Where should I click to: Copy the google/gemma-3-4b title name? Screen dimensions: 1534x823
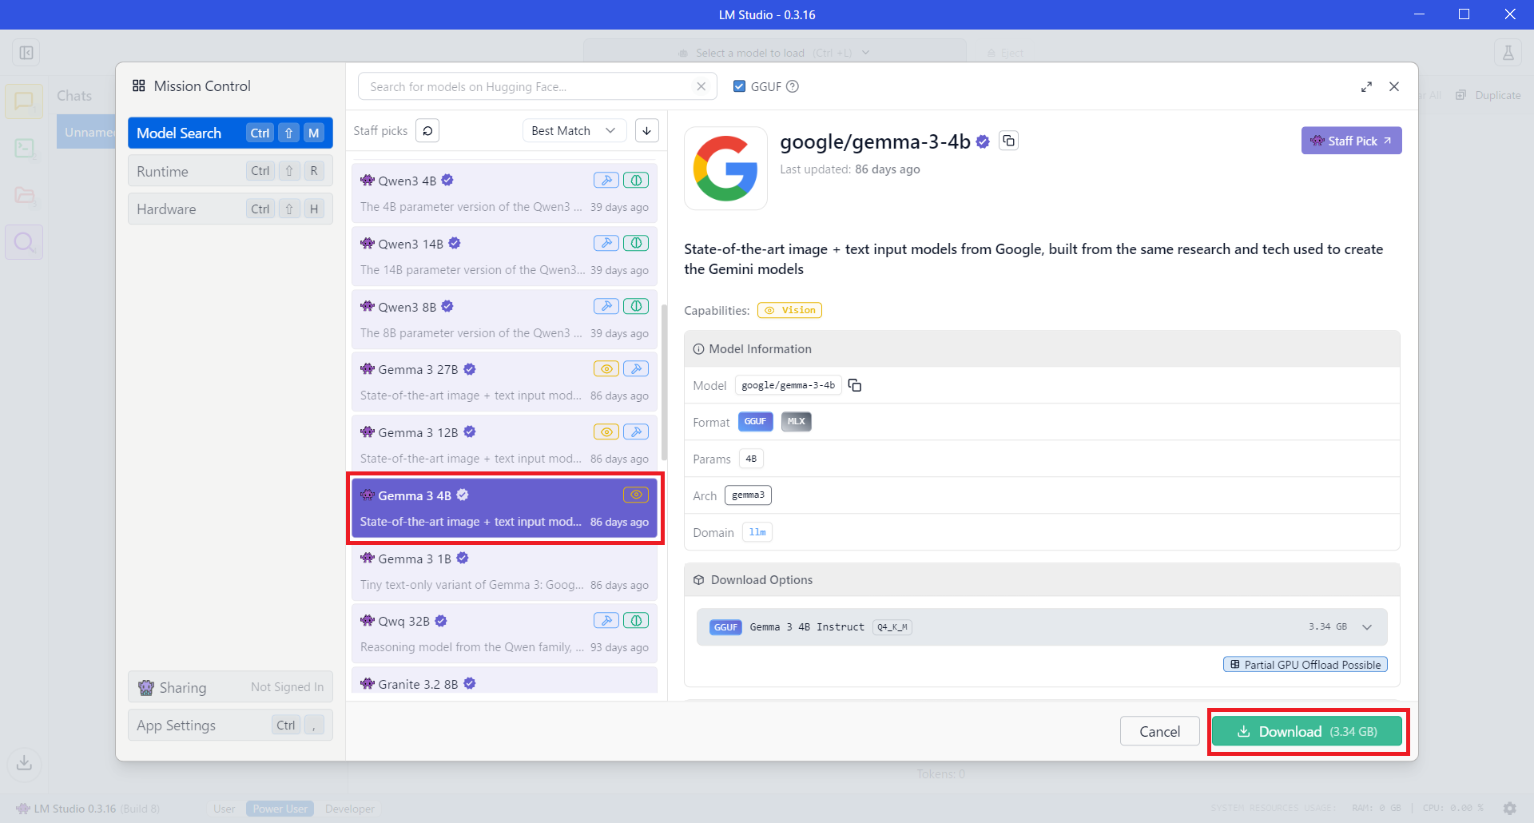1009,141
